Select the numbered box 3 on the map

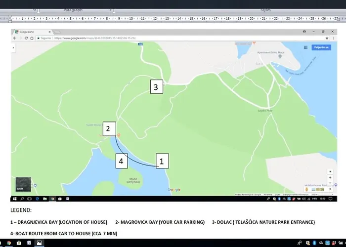156,87
